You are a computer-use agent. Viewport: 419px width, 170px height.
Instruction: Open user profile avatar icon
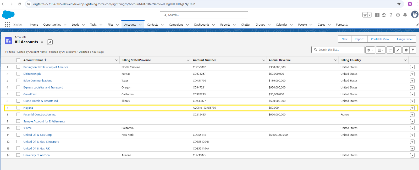(415, 14)
